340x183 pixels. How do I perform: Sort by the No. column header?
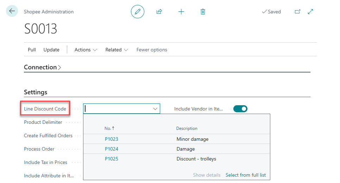tap(109, 128)
